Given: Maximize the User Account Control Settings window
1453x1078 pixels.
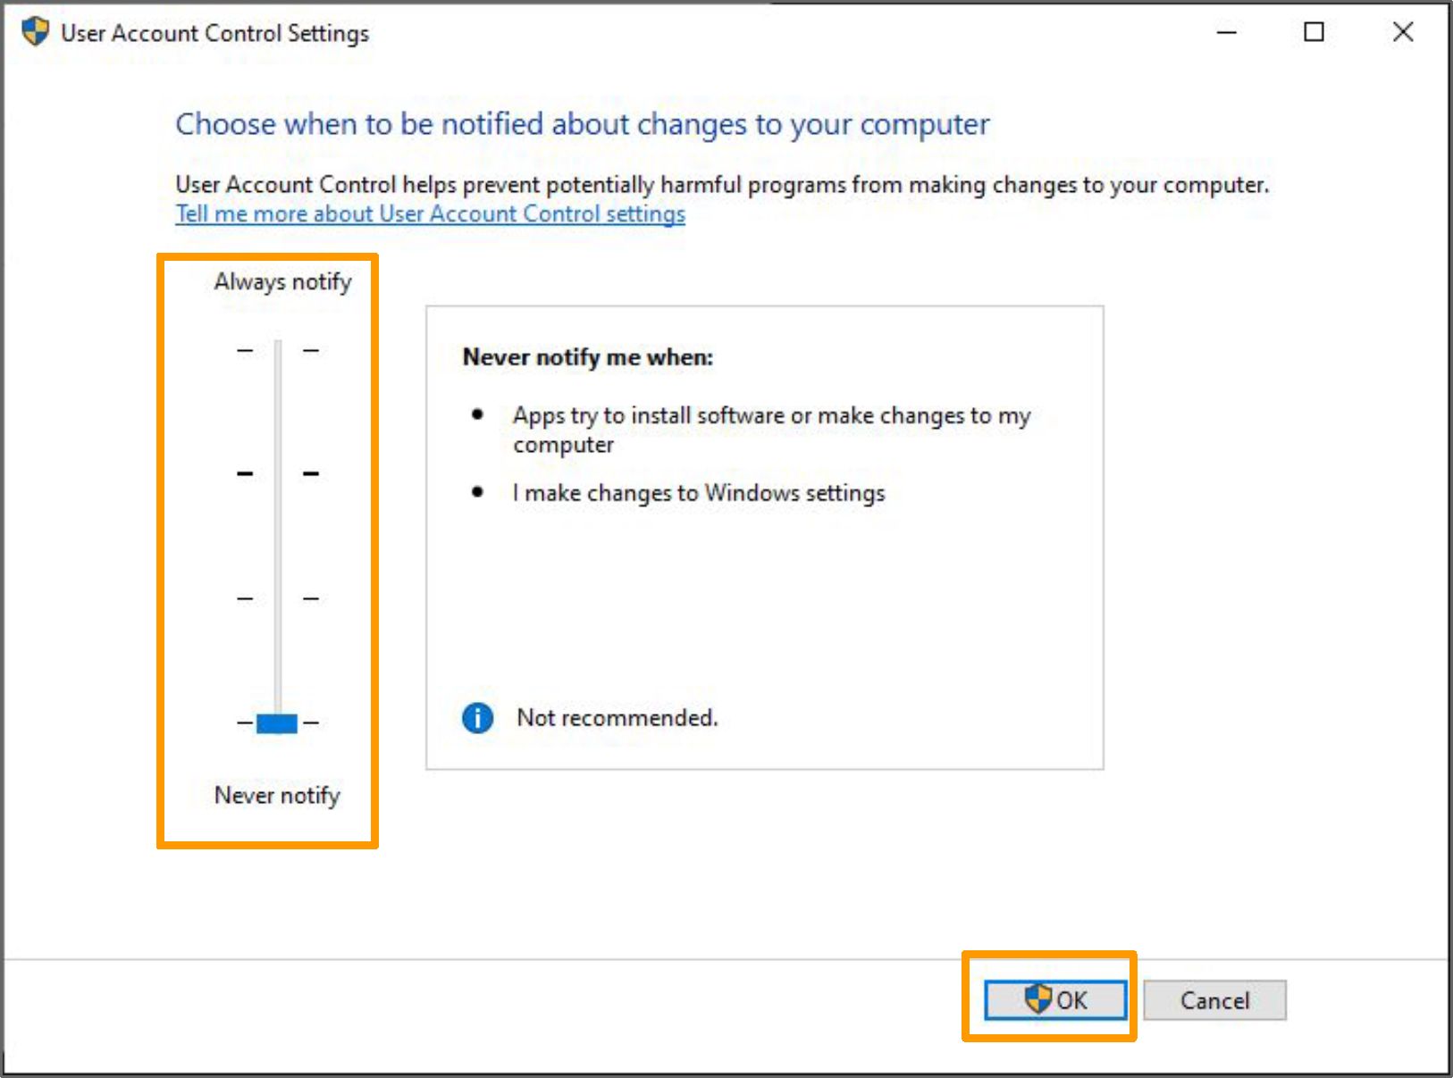Looking at the screenshot, I should tap(1314, 33).
